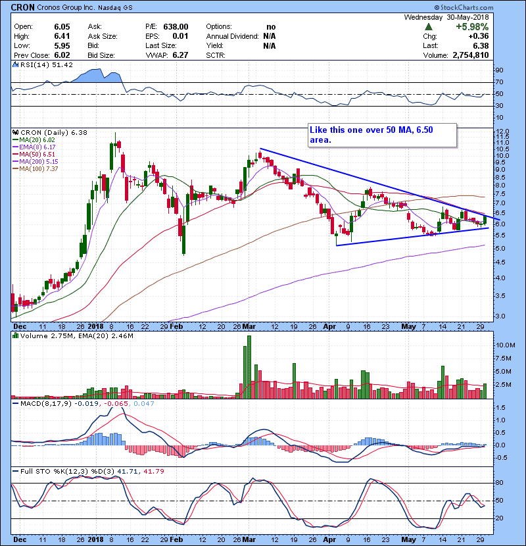Click the Apr label on price chart axis

329,327
